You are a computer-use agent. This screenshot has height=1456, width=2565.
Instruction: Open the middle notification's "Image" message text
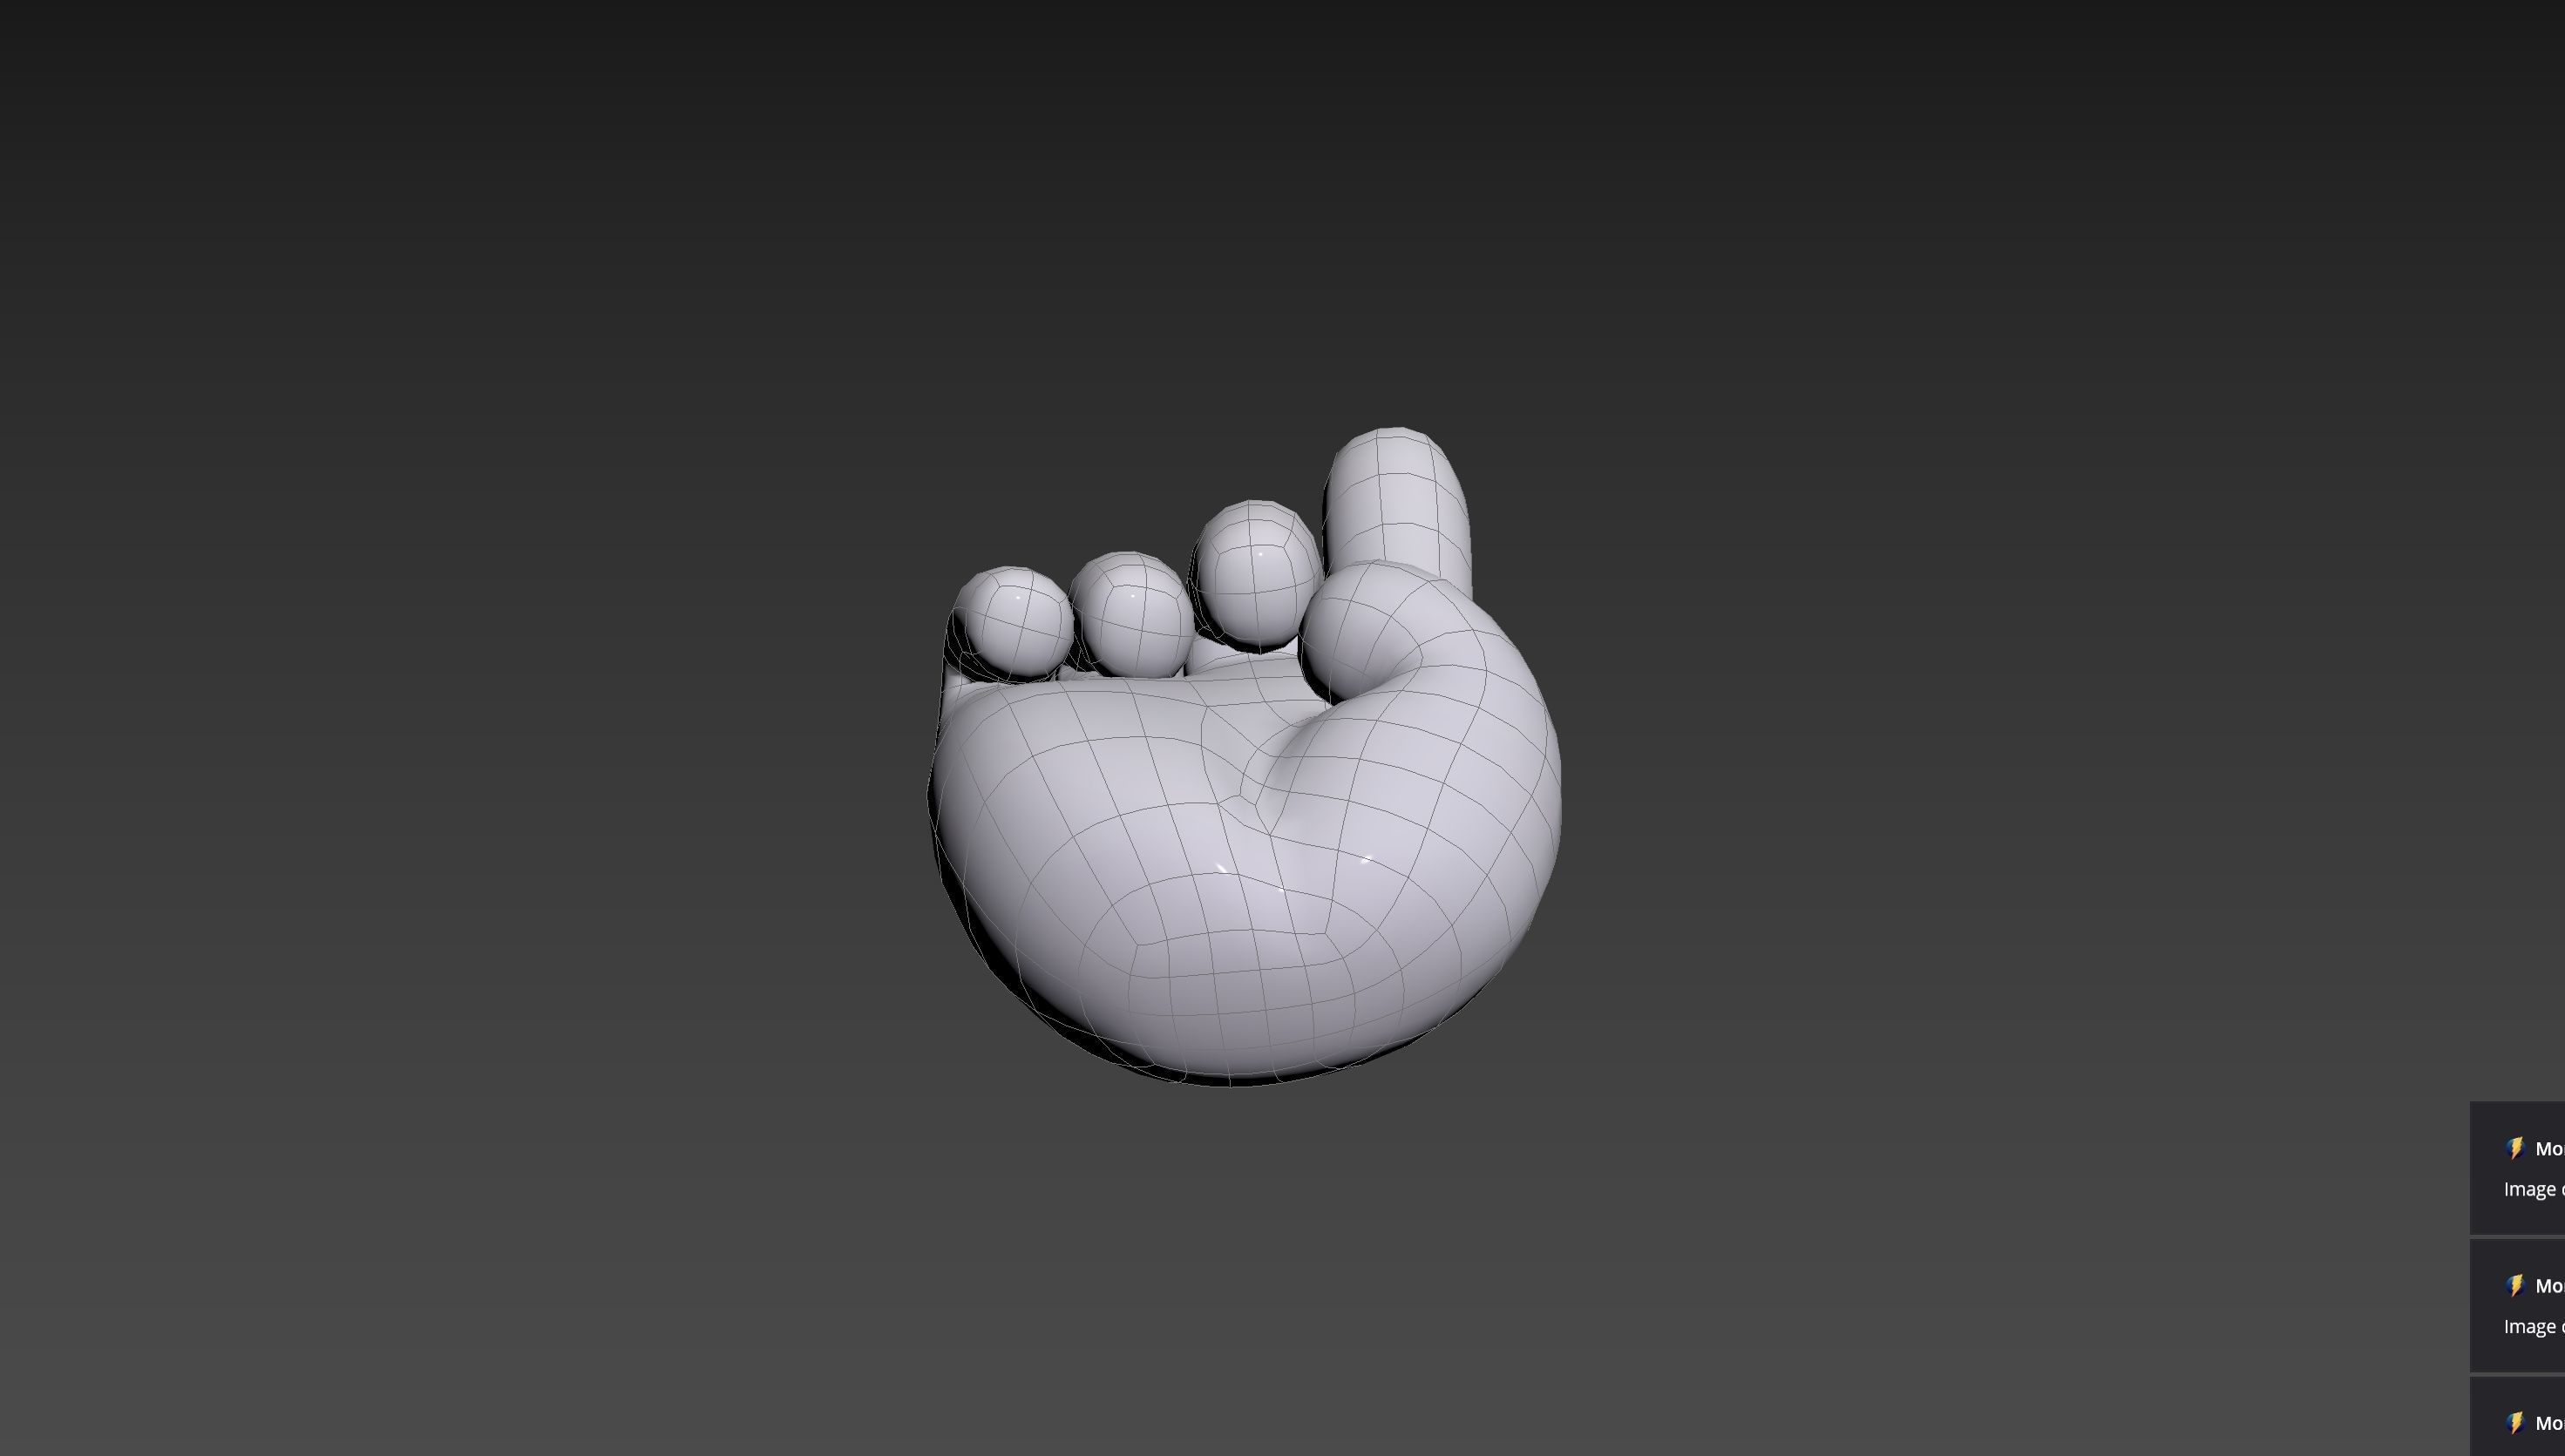point(2533,1326)
